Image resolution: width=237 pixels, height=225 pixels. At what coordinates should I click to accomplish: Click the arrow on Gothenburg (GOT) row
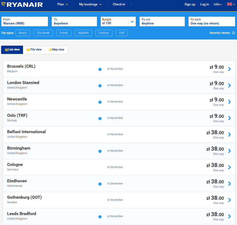(230, 200)
